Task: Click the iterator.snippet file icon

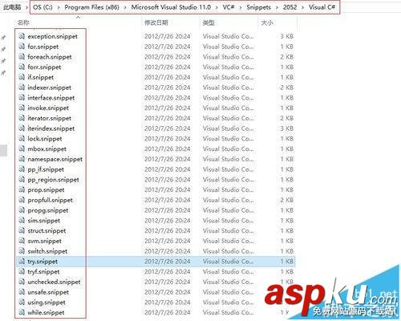Action: 22,118
